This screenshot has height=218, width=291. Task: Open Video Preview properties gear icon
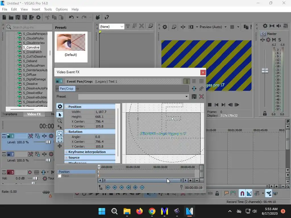(165, 27)
